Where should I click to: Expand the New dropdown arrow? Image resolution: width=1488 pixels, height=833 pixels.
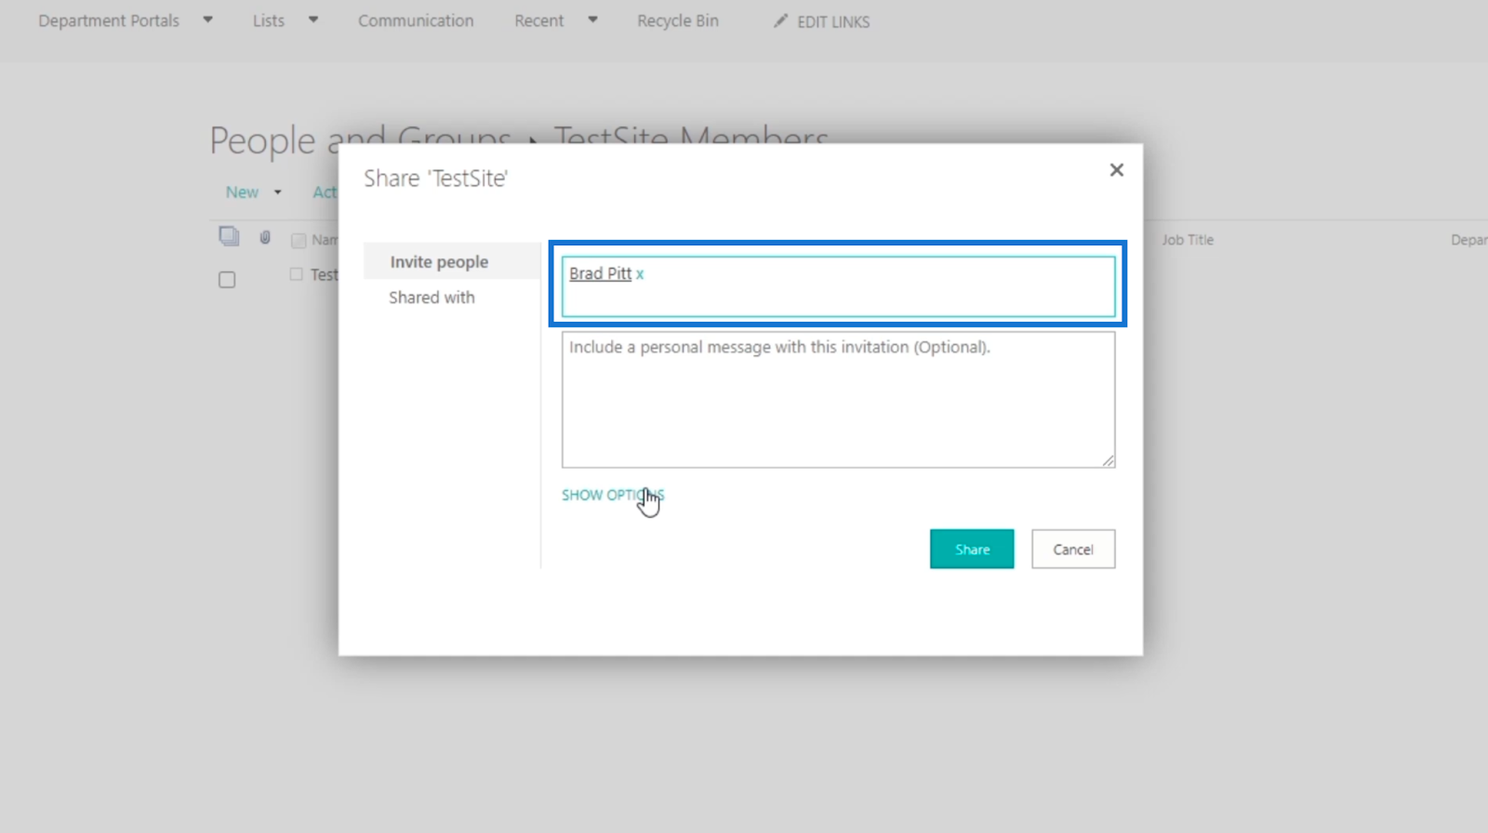[277, 192]
